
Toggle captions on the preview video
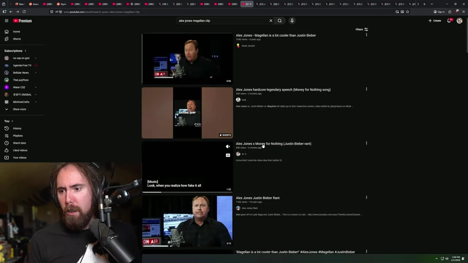tap(228, 155)
